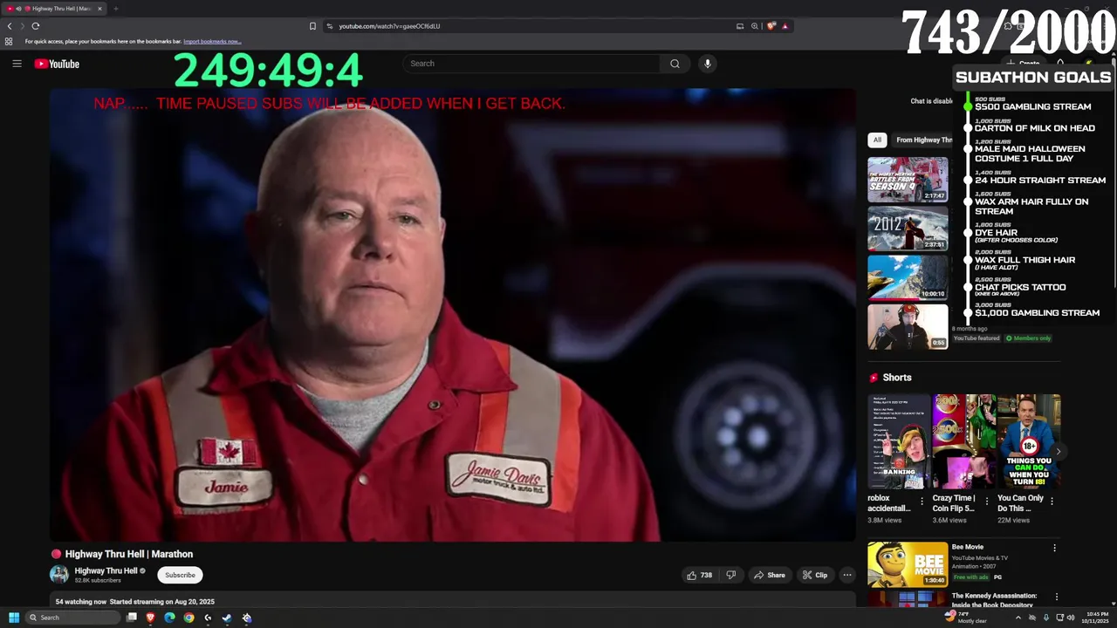The width and height of the screenshot is (1117, 628).
Task: Open options for the Crazy Time short
Action: [x=987, y=502]
